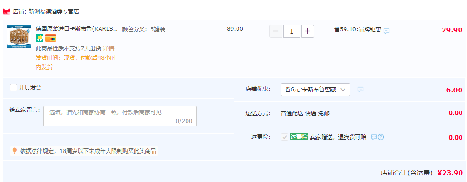Open comment bubble beside store discount dropdown
Image resolution: width=467 pixels, height=182 pixels.
(x=360, y=89)
